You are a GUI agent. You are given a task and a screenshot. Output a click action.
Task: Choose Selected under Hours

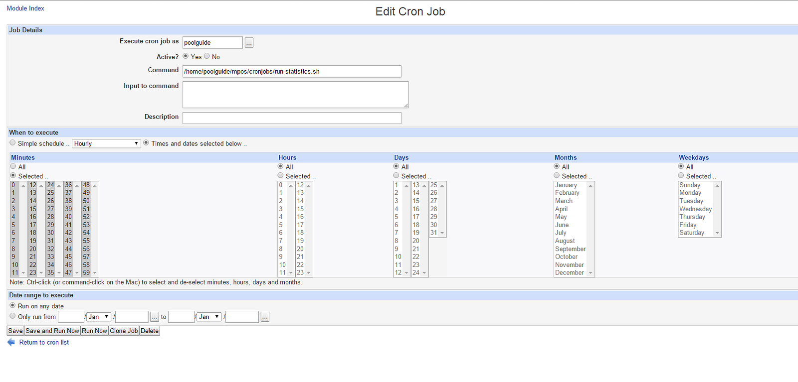tap(280, 176)
